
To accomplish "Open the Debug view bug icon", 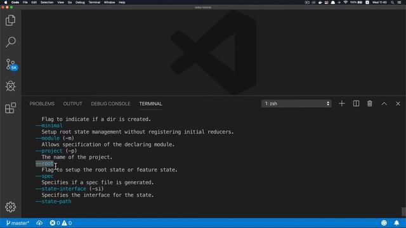I will point(10,86).
